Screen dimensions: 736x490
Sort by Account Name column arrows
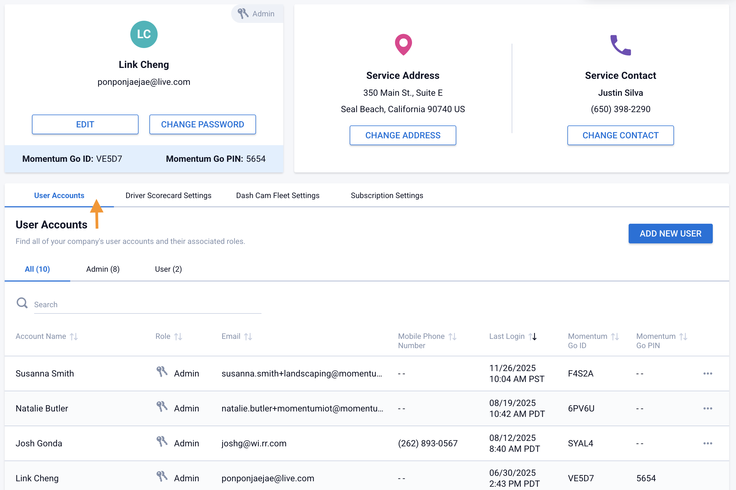pos(74,337)
